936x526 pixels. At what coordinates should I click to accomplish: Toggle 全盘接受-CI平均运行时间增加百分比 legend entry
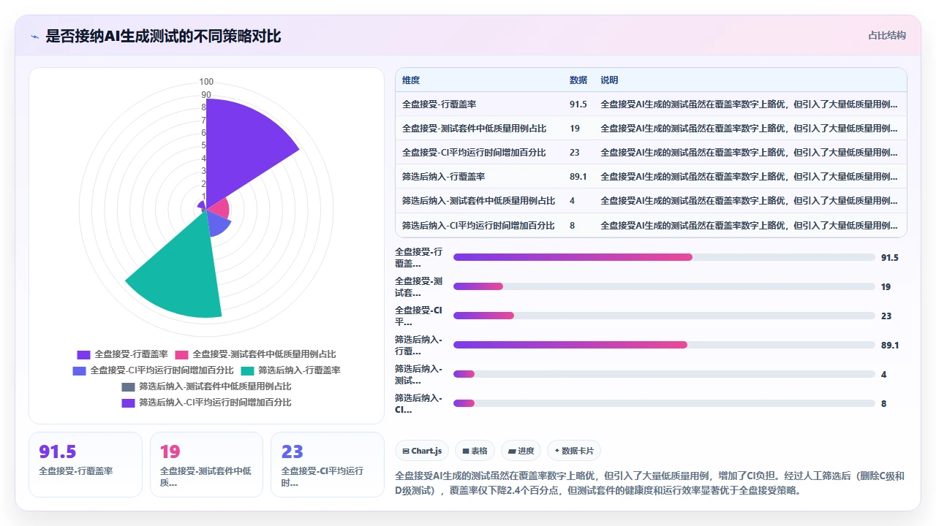tap(154, 370)
